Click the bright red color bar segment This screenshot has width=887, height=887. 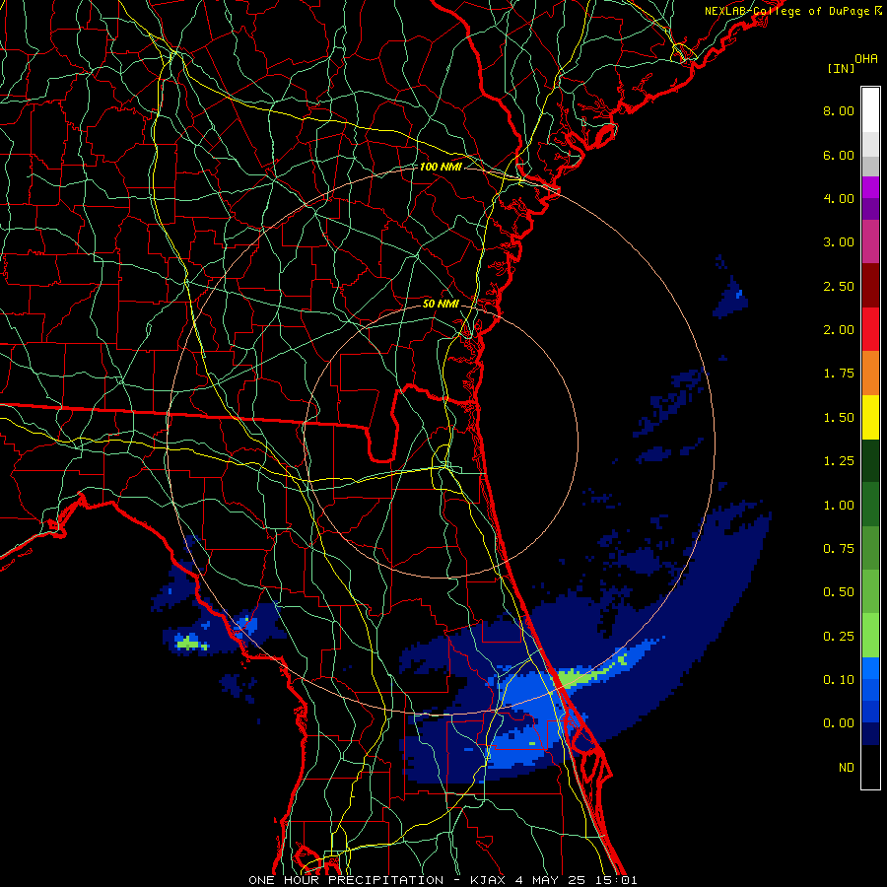(870, 329)
